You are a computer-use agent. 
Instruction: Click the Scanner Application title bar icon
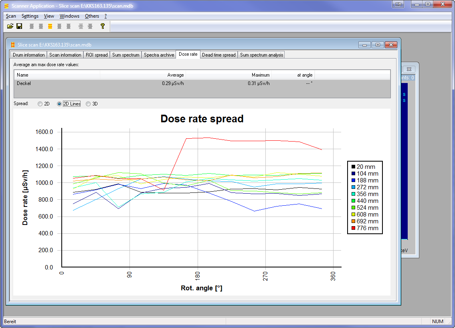(6, 6)
